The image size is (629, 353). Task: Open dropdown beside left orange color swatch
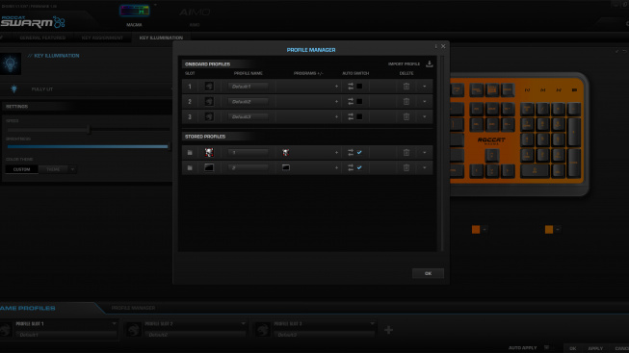tap(485, 230)
